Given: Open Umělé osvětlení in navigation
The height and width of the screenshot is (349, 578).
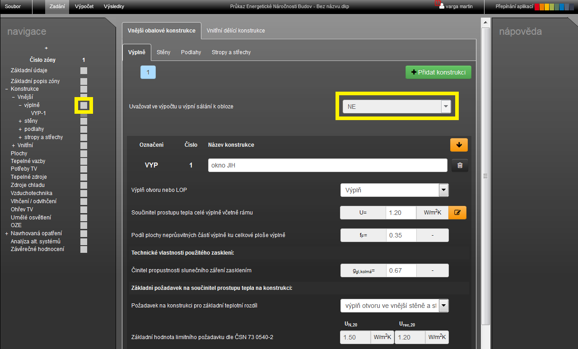Looking at the screenshot, I should (x=31, y=217).
